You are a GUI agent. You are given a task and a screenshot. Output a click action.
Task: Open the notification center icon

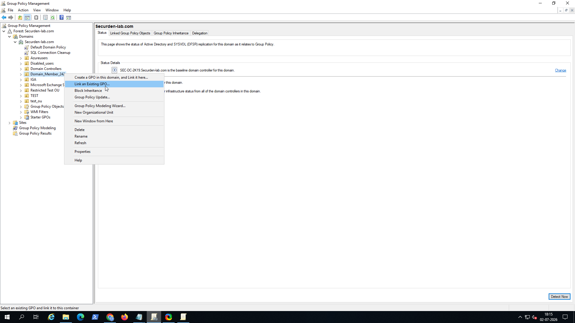click(x=565, y=317)
